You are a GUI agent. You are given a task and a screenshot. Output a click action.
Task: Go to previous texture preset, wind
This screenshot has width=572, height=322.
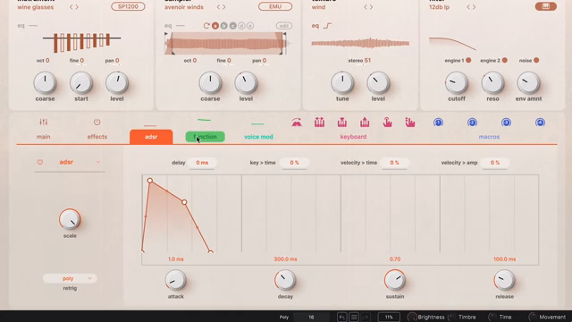[x=366, y=7]
